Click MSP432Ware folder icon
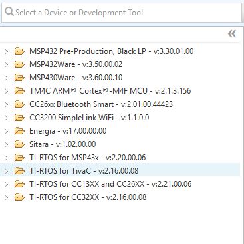 19,64
